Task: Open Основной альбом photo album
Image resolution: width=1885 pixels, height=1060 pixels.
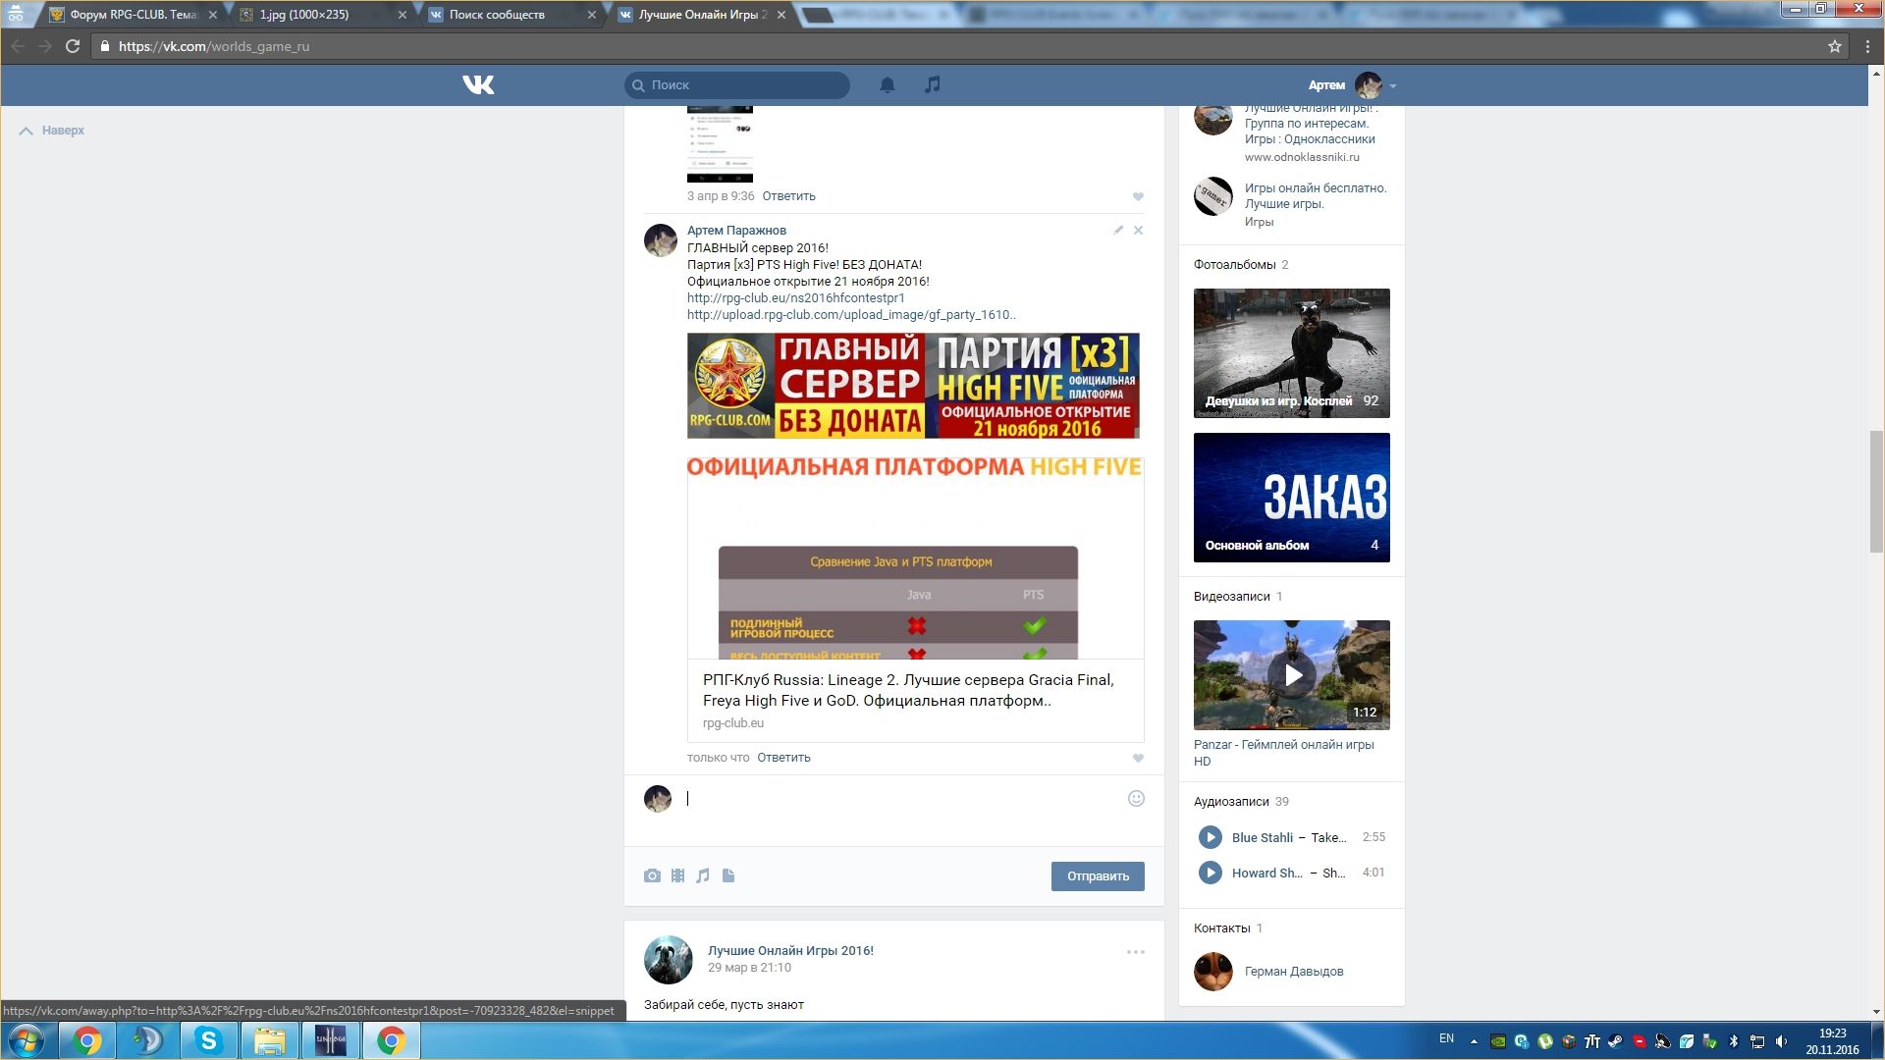Action: point(1292,498)
